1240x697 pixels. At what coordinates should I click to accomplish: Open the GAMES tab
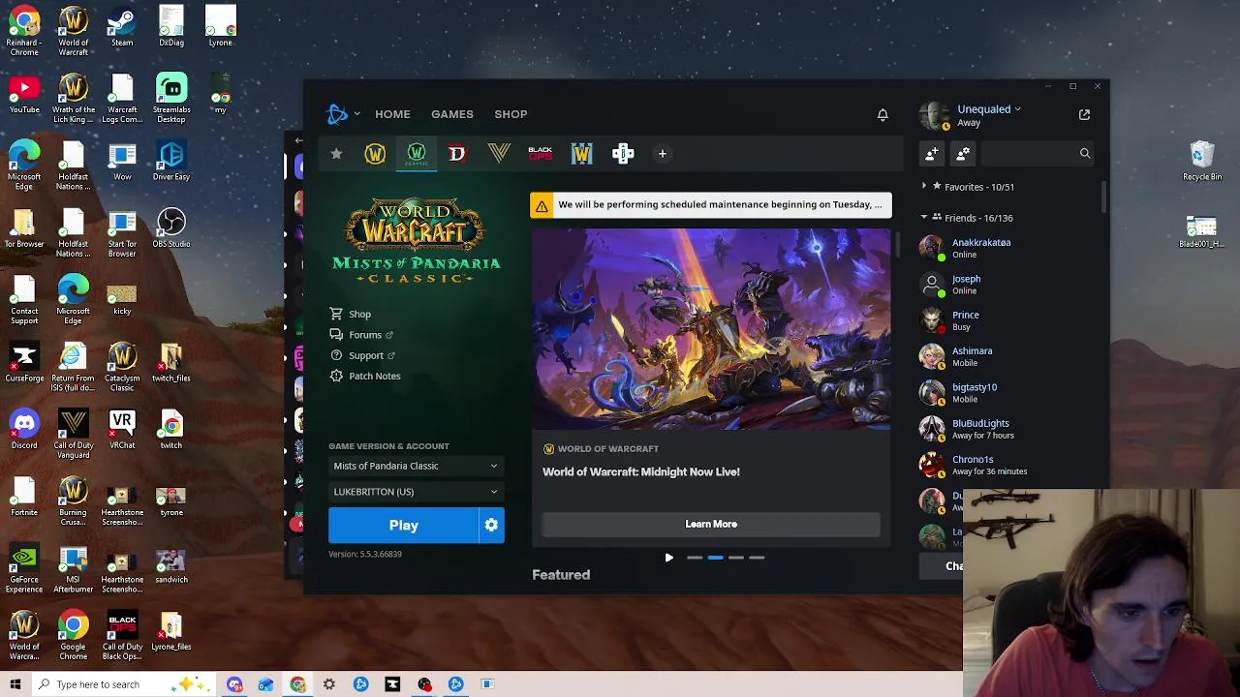pyautogui.click(x=452, y=114)
